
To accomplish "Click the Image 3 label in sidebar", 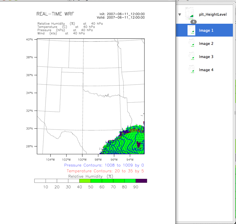I will click(x=206, y=57).
